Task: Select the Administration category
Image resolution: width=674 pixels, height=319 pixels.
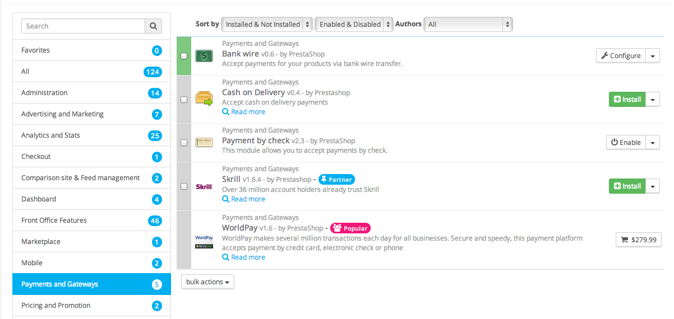Action: 91,93
